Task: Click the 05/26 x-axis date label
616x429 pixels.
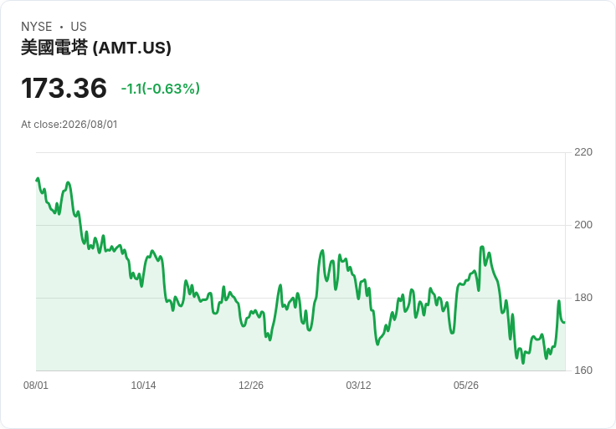Action: click(x=466, y=386)
